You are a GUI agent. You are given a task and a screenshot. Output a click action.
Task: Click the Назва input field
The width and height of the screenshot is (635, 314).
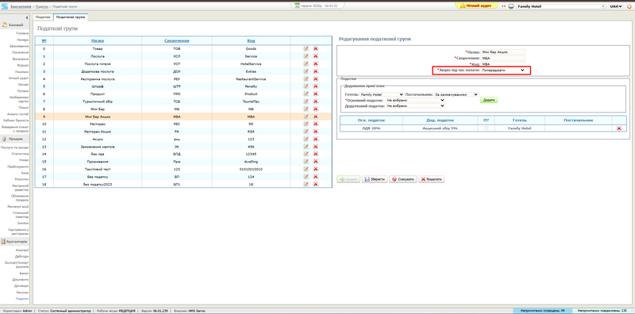click(503, 52)
